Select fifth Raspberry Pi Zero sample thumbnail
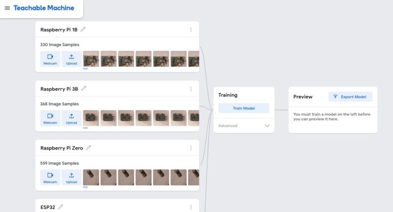 coord(161,177)
